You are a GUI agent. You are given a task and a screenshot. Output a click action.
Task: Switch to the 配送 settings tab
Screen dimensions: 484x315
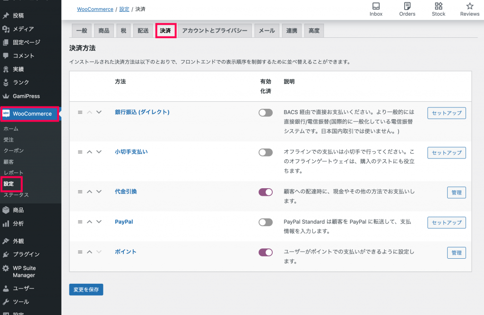click(143, 31)
